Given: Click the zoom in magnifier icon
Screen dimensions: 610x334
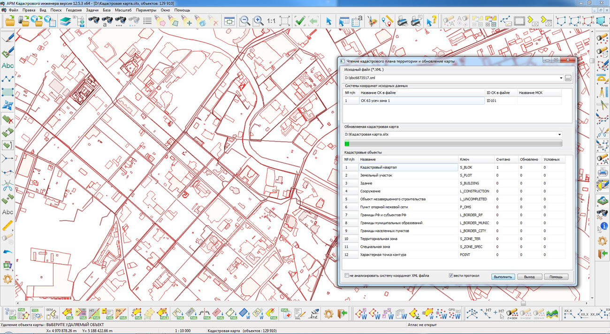Looking at the screenshot, I should (258, 21).
